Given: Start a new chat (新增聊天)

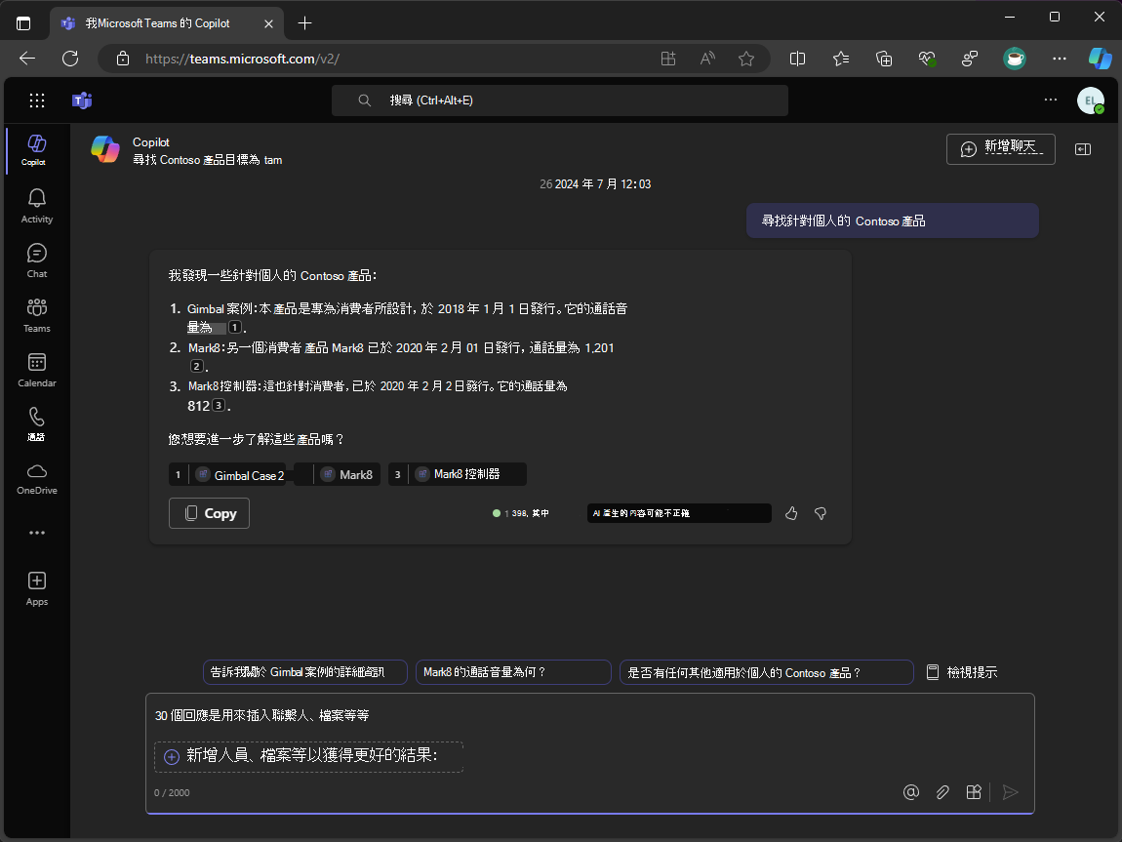Looking at the screenshot, I should [1000, 149].
